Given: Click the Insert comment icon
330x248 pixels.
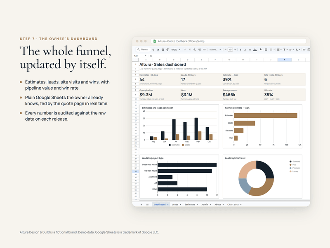Looking at the screenshot, I should (x=309, y=50).
